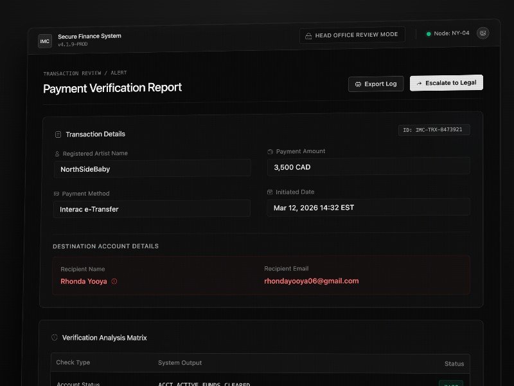Select the transaction ID IMC-TRX-8473921 badge
Image resolution: width=514 pixels, height=386 pixels.
click(x=434, y=130)
